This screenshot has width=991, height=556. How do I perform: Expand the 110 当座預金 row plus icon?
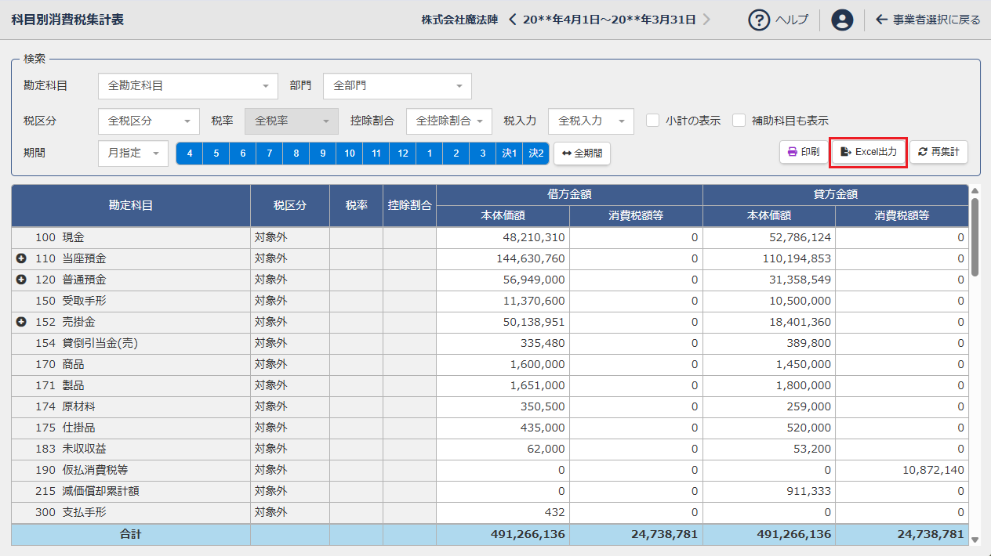coord(21,258)
